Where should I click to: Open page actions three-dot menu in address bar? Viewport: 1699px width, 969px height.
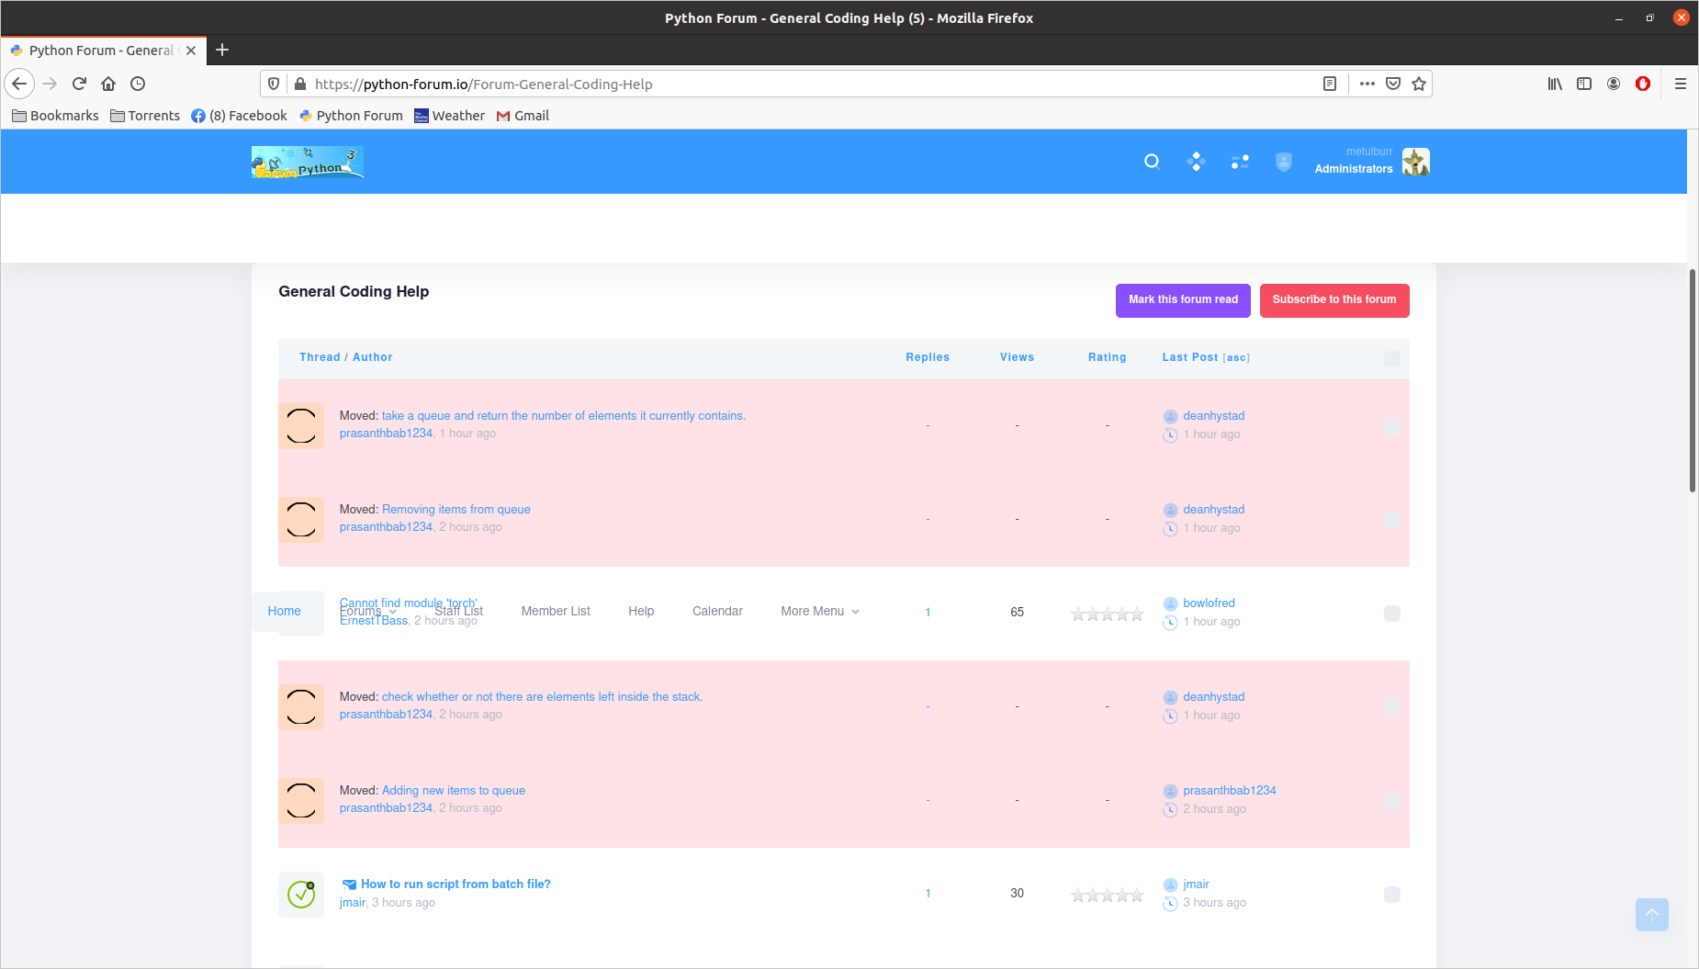click(1367, 84)
